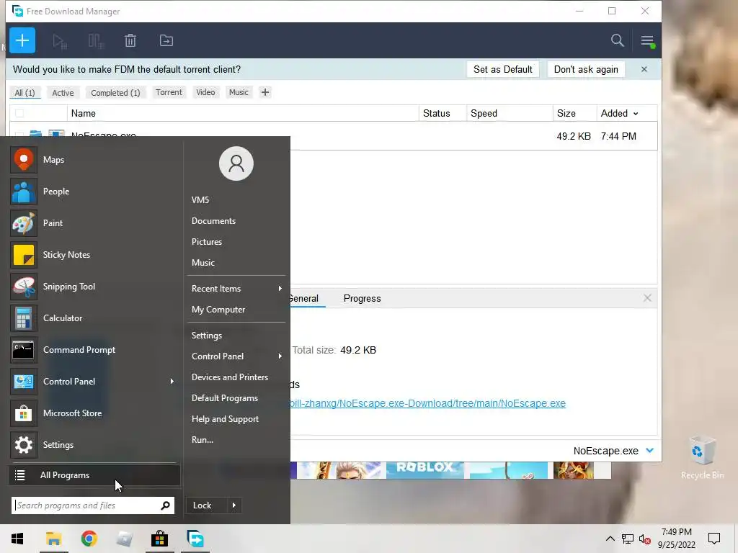
Task: Click the blue add download plus button
Action: point(22,40)
